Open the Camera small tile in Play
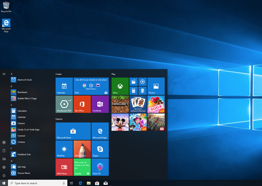 coord(143,91)
